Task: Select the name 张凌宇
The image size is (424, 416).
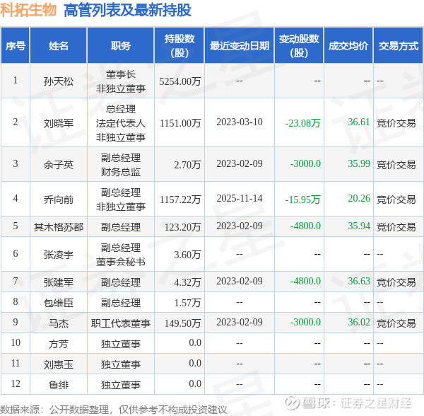Action: click(59, 255)
